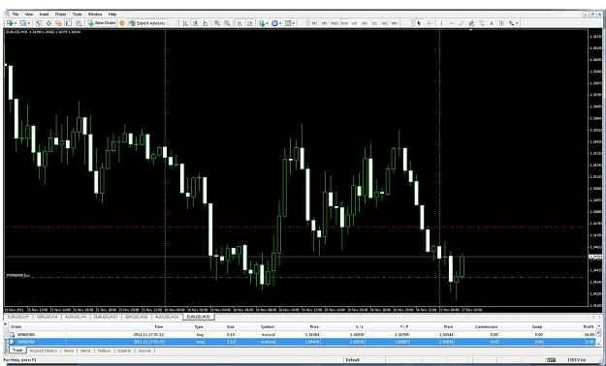Toggle the Market Watch window icon
The height and width of the screenshot is (366, 606).
tap(39, 23)
